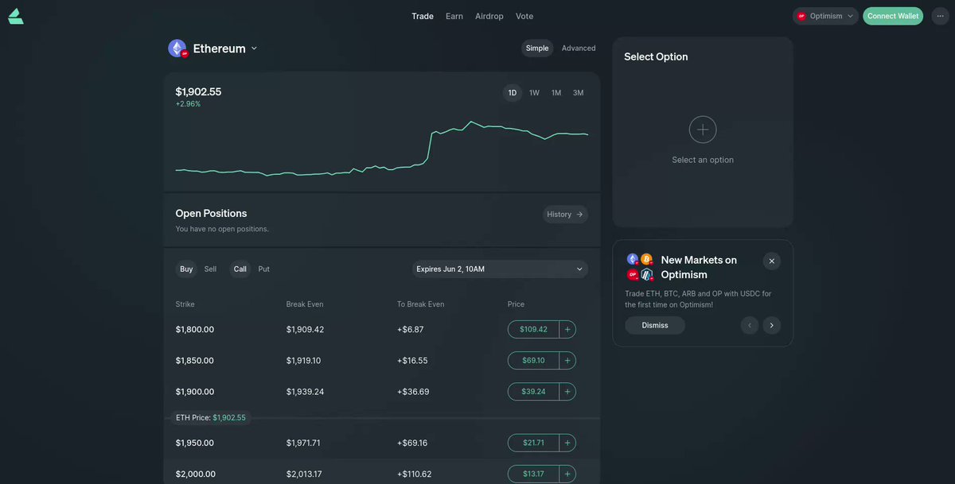
Task: Click the $1,919.10 break even value
Action: [x=304, y=361]
